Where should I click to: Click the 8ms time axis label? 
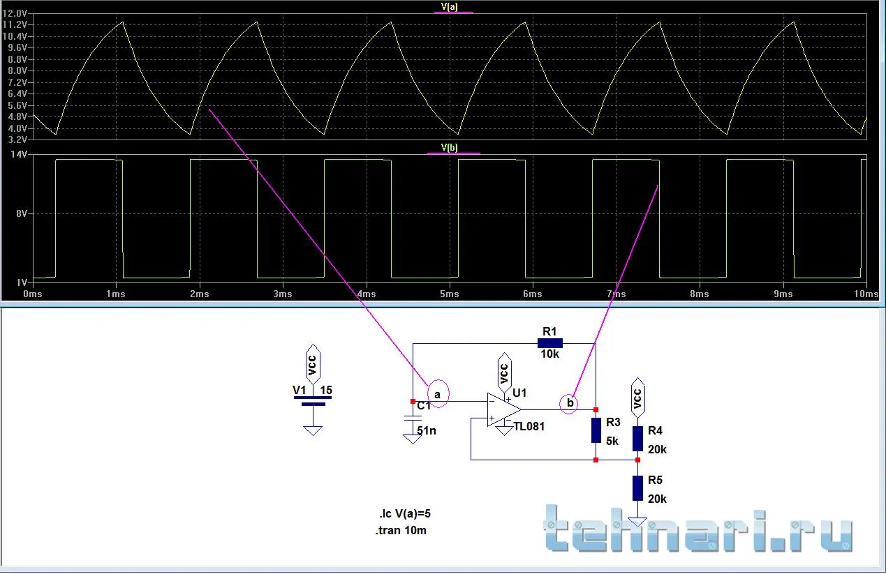pyautogui.click(x=700, y=294)
